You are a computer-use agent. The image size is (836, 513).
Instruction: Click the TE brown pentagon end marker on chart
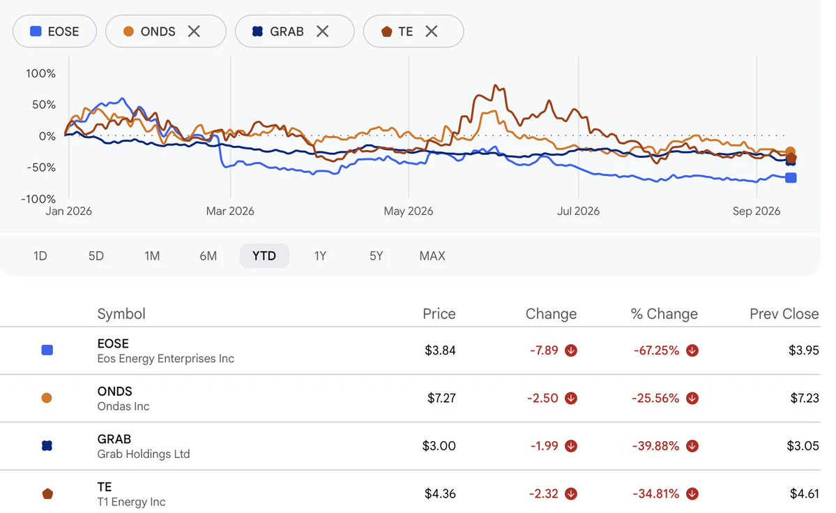click(792, 158)
